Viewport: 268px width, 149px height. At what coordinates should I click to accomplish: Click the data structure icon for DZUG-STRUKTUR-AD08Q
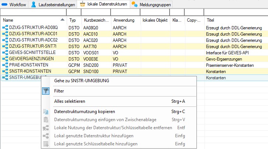[5, 28]
